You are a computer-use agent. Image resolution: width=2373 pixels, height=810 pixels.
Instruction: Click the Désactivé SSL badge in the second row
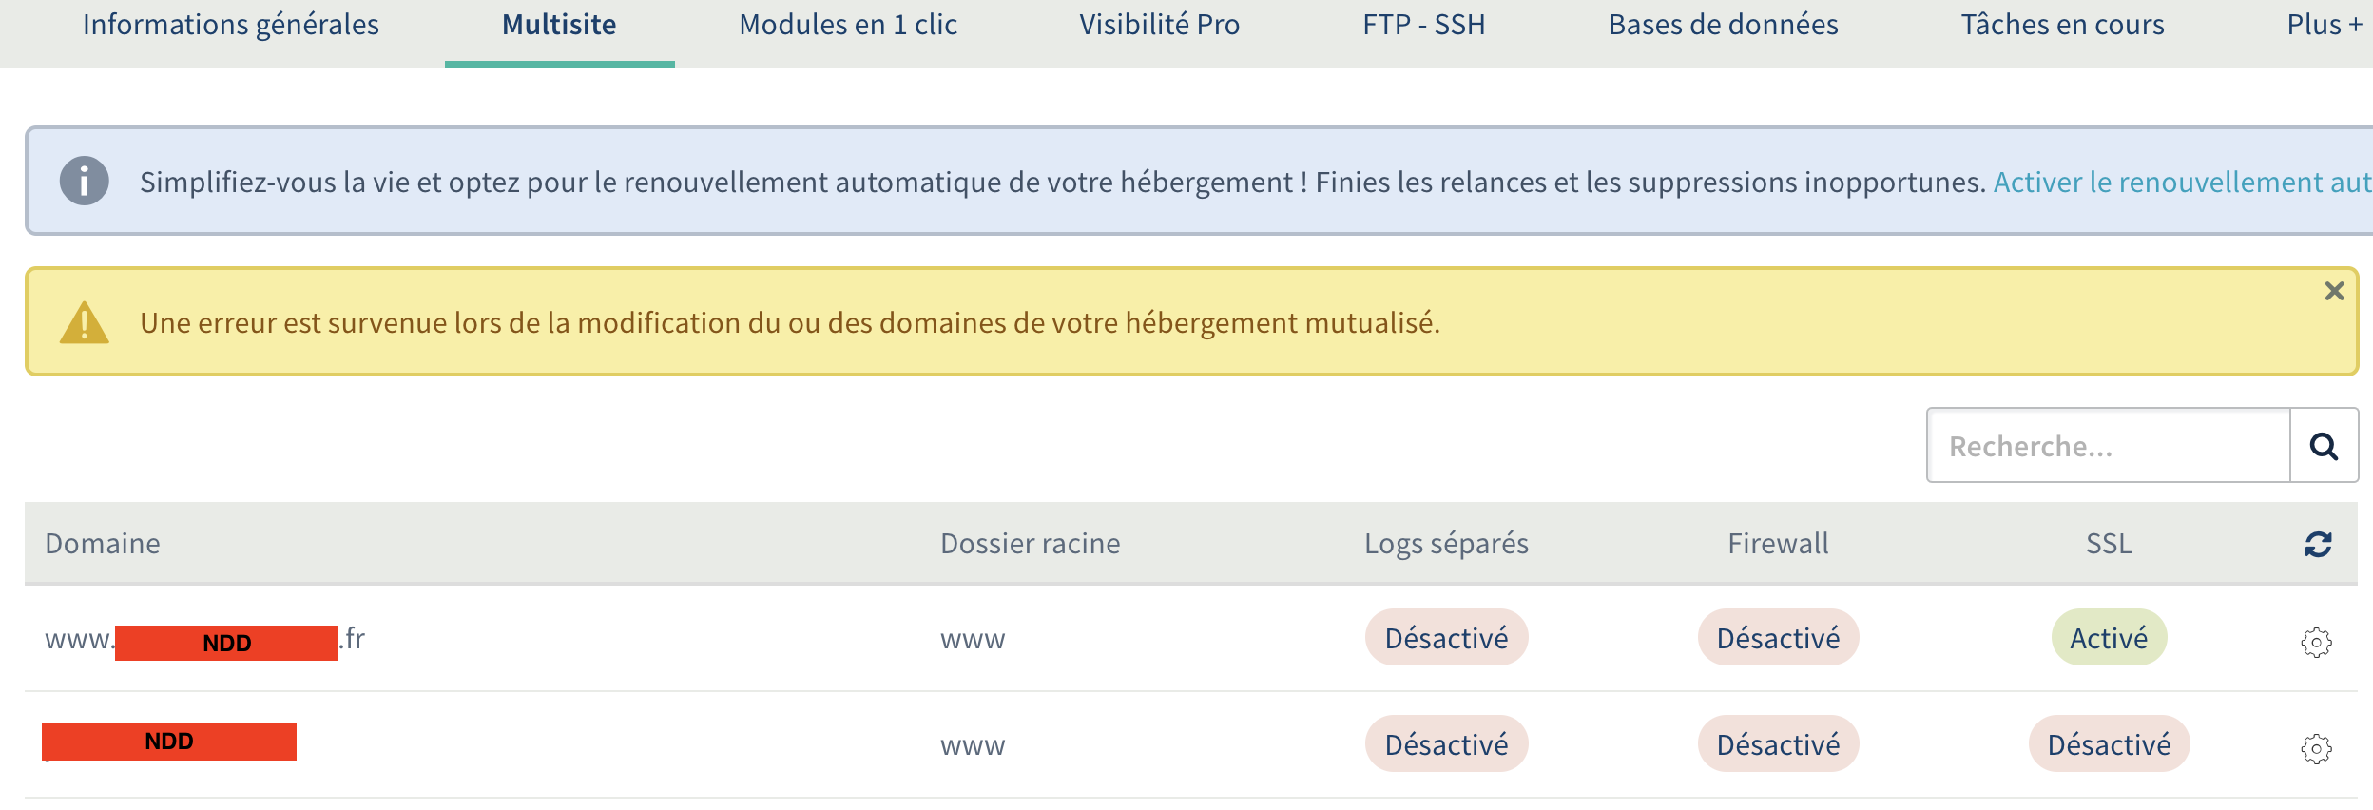[x=2109, y=744]
